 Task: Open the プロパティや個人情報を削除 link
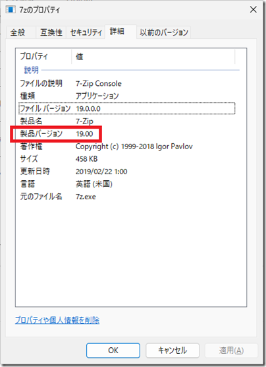point(57,320)
